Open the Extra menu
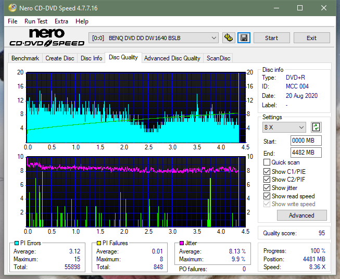This screenshot has height=279, width=340. [61, 21]
